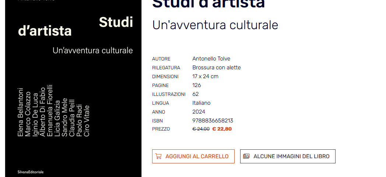Click the publication year 2024

click(199, 112)
